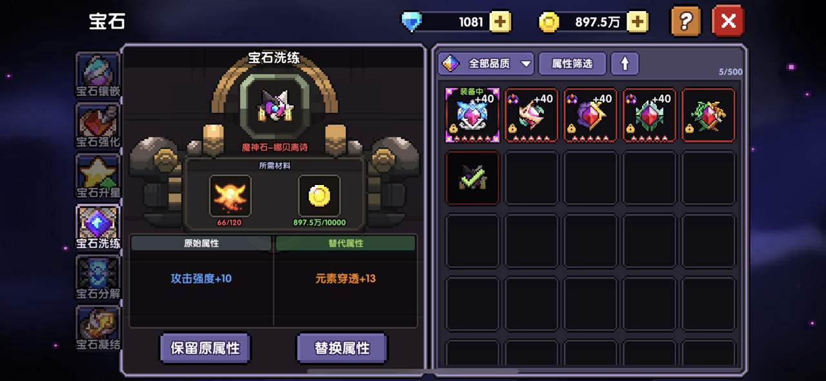Add gold coins with the plus button
The width and height of the screenshot is (826, 381).
[638, 22]
